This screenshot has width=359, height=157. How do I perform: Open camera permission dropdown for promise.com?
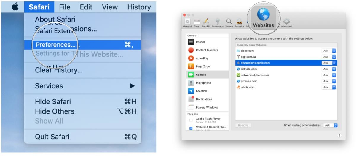[x=329, y=81]
